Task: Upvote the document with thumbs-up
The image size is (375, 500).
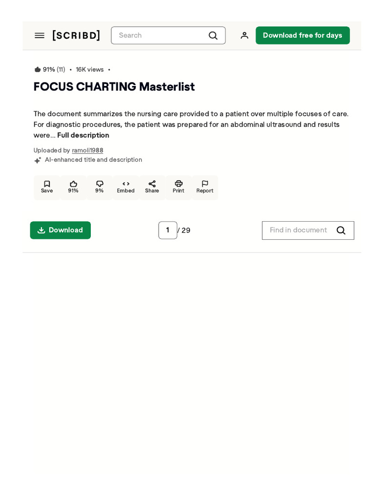Action: (73, 187)
